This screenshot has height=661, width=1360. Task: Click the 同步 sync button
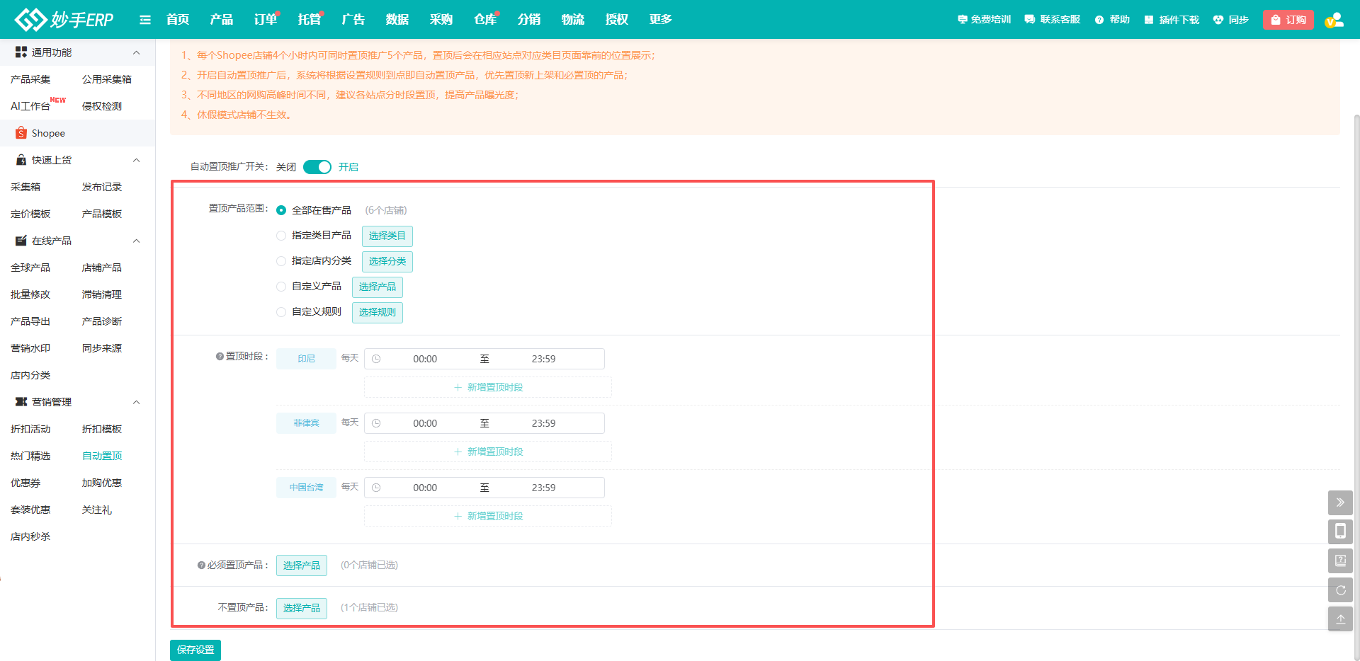(1230, 20)
